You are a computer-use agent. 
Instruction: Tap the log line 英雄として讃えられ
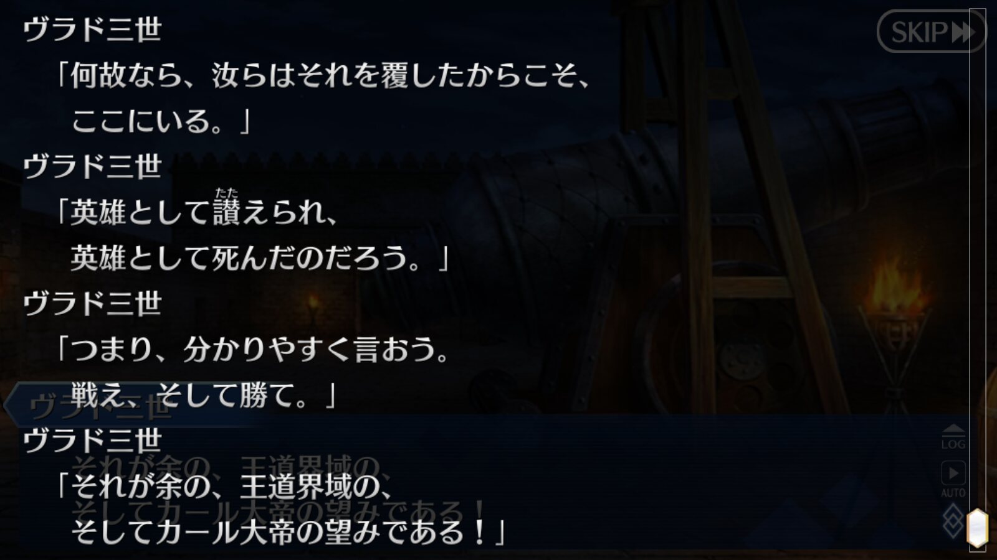tap(196, 212)
